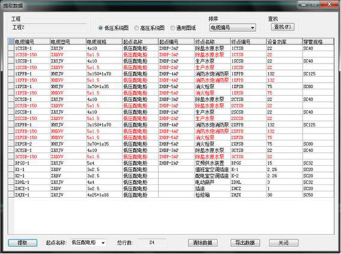Viewport: 341px width, 254px height.
Task: Open the 排序 dropdown showing 电缆编号
Action: (233, 28)
